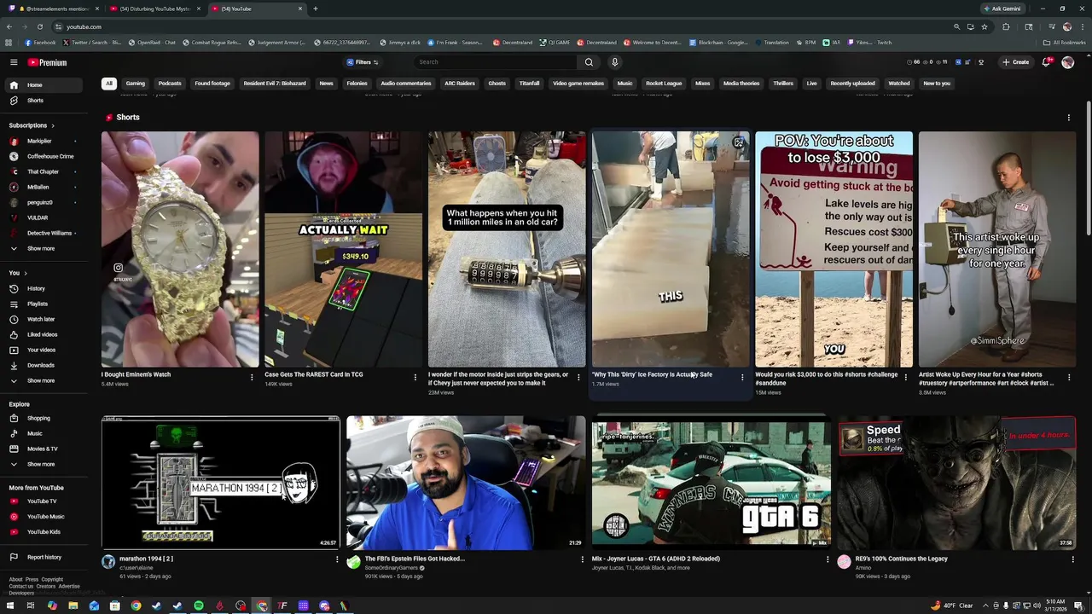Image resolution: width=1092 pixels, height=614 pixels.
Task: Open a new browser tab with plus button
Action: coord(315,9)
